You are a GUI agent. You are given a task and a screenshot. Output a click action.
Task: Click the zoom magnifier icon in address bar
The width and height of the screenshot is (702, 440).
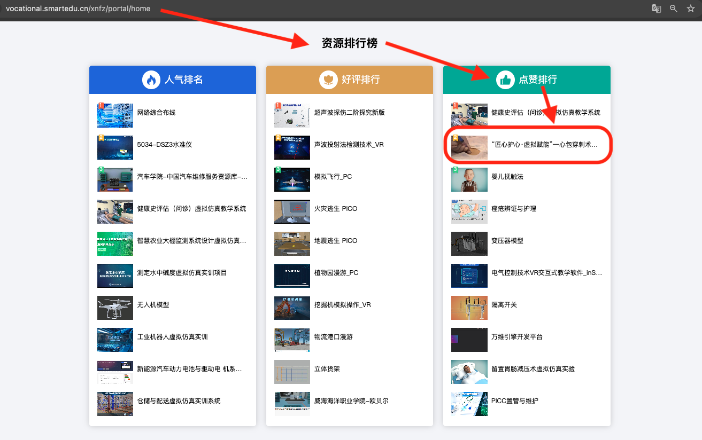(x=674, y=9)
